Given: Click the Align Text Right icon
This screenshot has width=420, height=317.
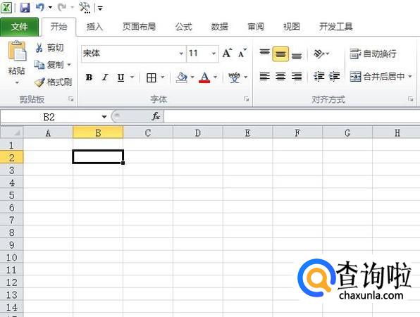Looking at the screenshot, I should [297, 77].
